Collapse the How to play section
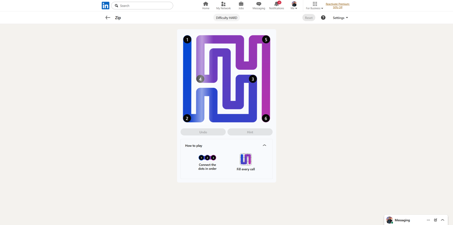The image size is (453, 225). click(264, 145)
